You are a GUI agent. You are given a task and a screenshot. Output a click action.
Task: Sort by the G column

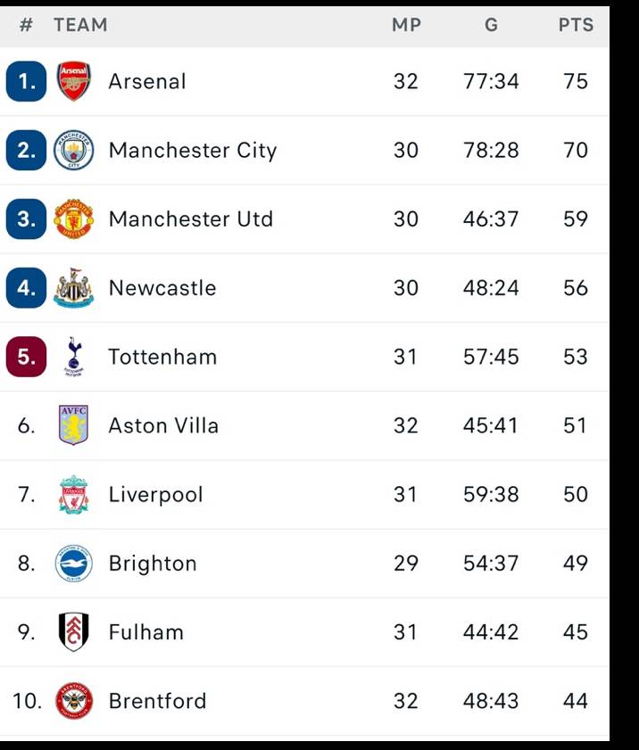(491, 25)
